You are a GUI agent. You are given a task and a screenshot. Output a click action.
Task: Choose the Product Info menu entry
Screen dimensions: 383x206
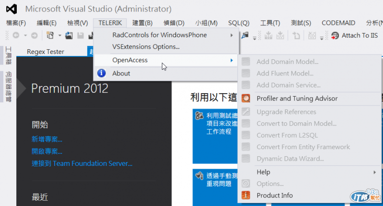point(309,195)
